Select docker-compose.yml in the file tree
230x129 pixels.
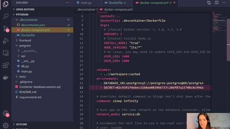[42, 30]
